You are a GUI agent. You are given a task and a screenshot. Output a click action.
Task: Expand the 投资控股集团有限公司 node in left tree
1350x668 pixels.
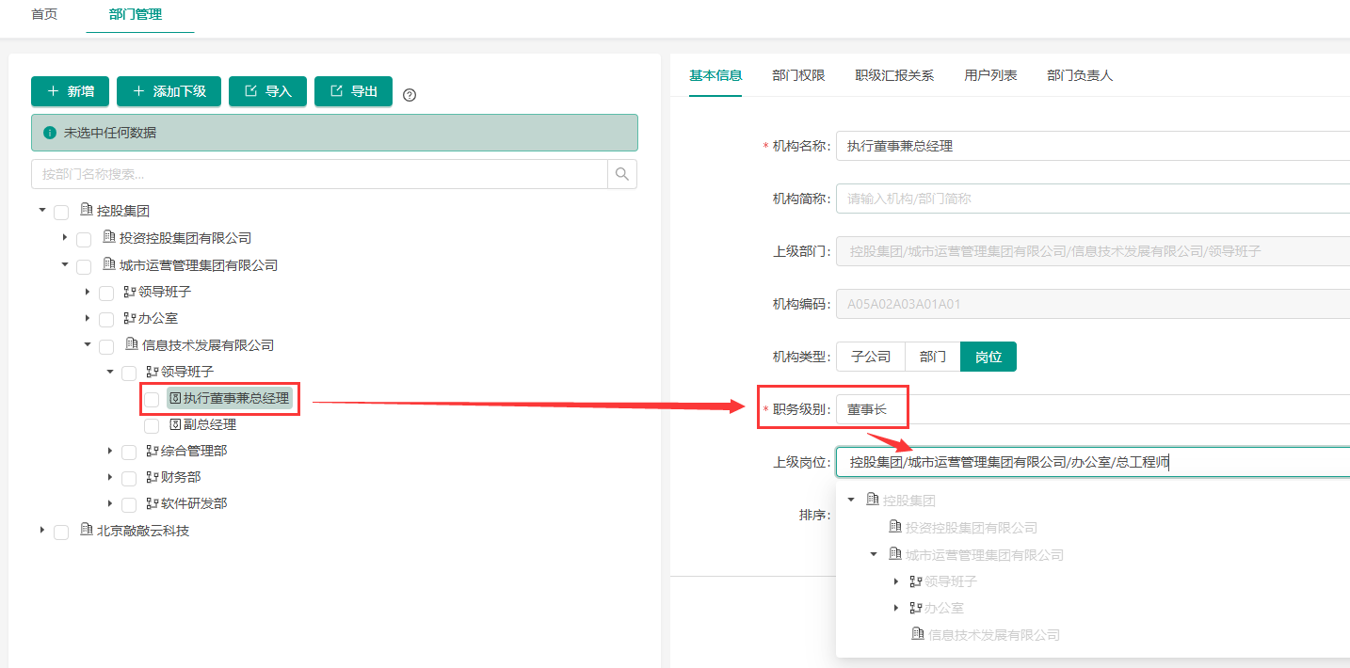(65, 237)
